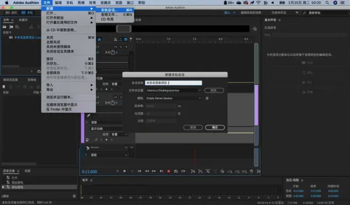Image resolution: width=350 pixels, height=205 pixels.
Task: Collapse the track automation chevron above 读取
Action: (87, 122)
